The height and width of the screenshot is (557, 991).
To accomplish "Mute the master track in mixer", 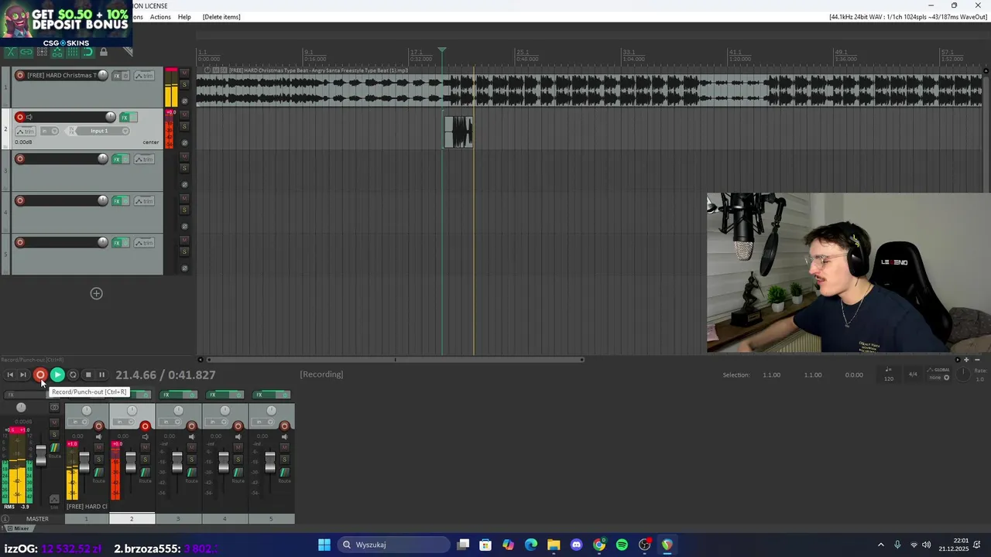I will 54,422.
